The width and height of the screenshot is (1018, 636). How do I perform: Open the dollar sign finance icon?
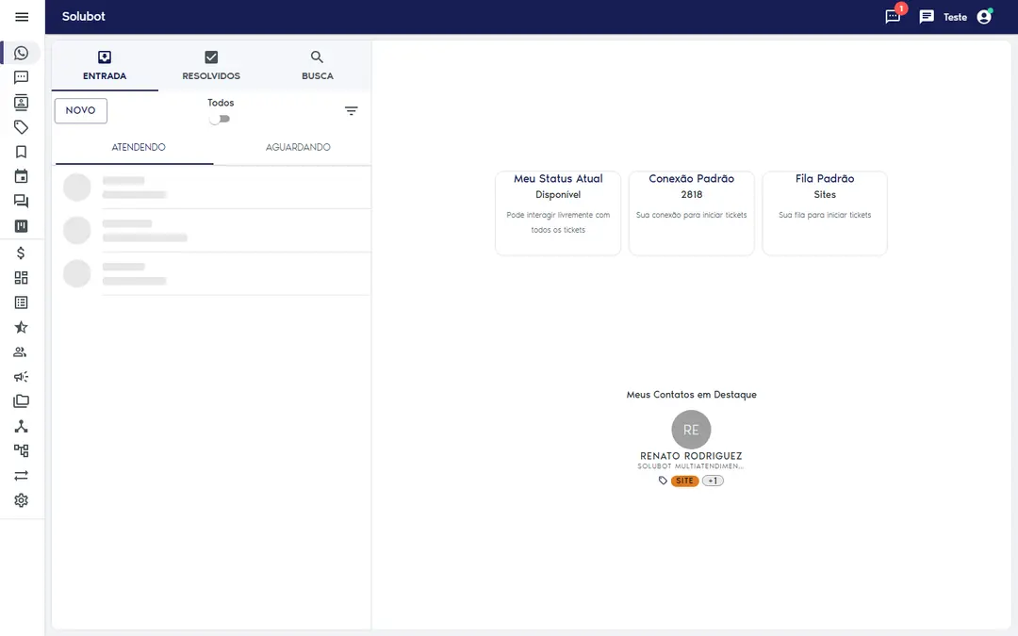22,253
